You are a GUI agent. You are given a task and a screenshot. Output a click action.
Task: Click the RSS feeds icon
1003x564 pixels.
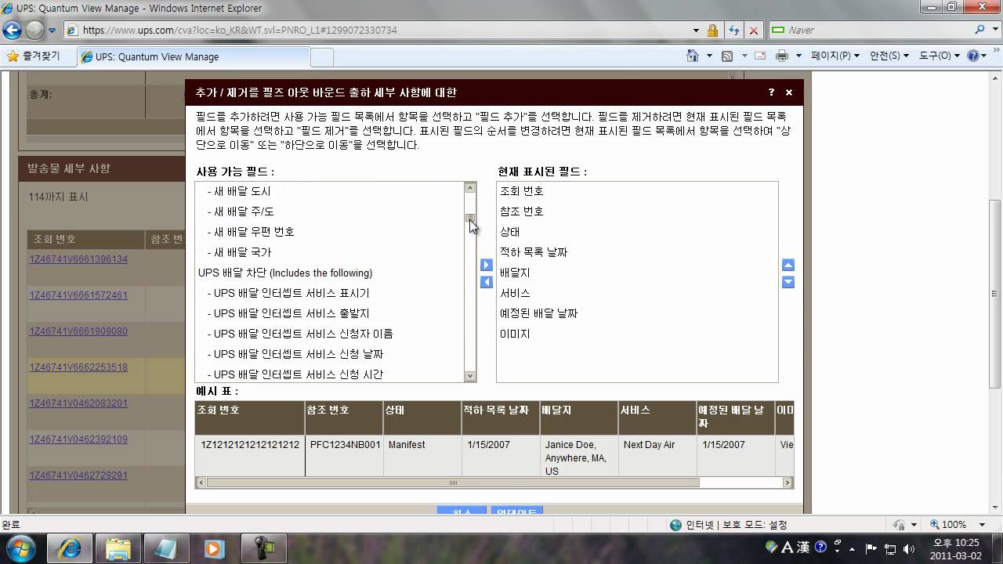pos(727,56)
